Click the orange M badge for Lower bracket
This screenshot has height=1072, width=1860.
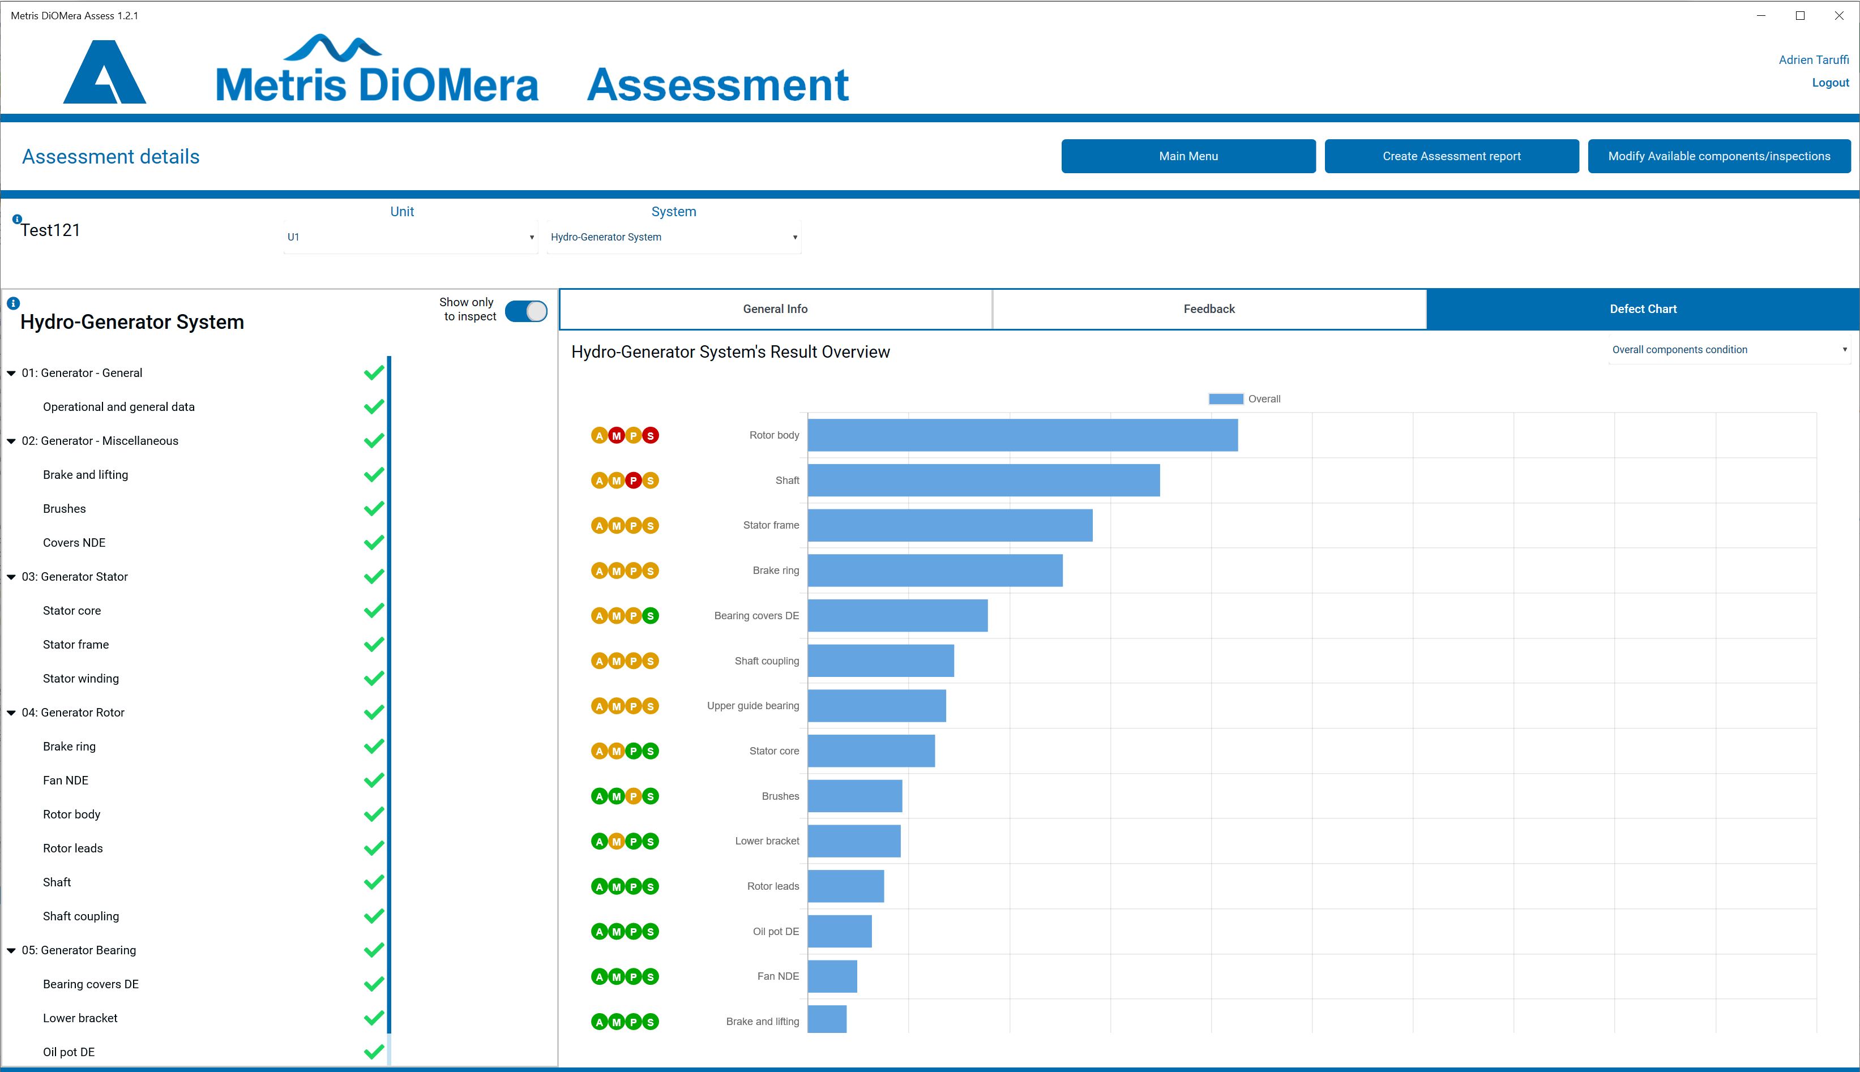pyautogui.click(x=616, y=842)
